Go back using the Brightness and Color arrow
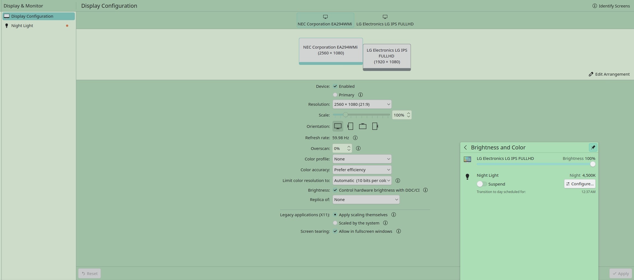Screen dimensions: 634x280 click(465, 147)
